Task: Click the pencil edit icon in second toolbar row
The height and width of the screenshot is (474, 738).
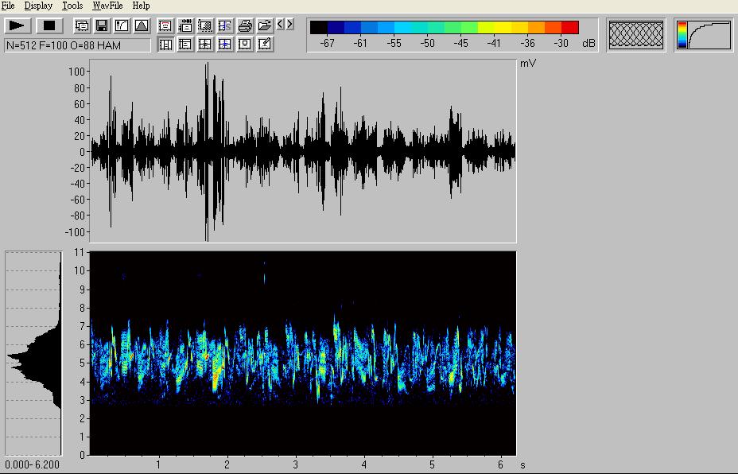Action: click(265, 45)
